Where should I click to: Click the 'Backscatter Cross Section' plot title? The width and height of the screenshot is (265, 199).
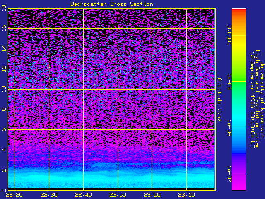tap(112, 4)
